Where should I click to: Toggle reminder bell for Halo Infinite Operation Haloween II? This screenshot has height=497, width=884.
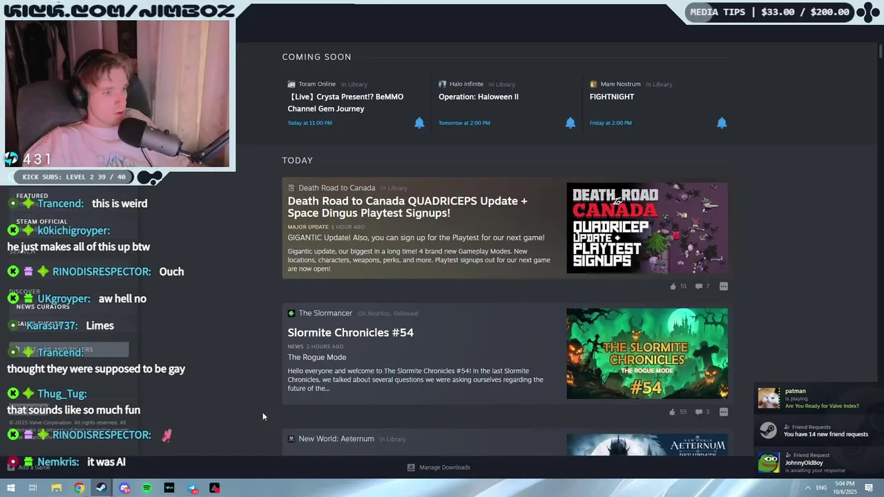(570, 123)
